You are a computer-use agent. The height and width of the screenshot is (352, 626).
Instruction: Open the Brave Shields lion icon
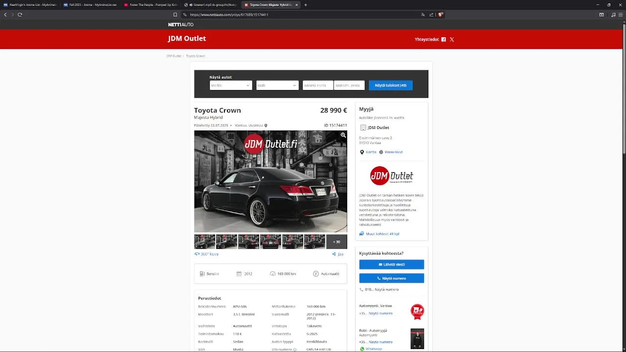[441, 15]
